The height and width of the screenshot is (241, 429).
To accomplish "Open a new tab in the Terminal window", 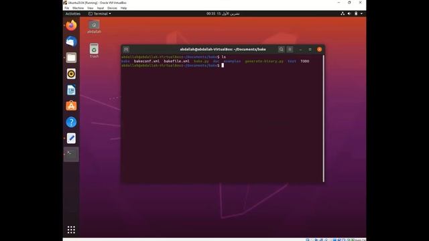I will [x=126, y=50].
